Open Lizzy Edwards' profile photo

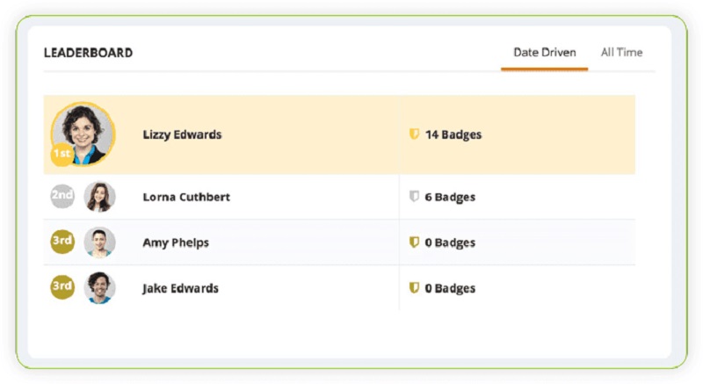click(x=83, y=134)
